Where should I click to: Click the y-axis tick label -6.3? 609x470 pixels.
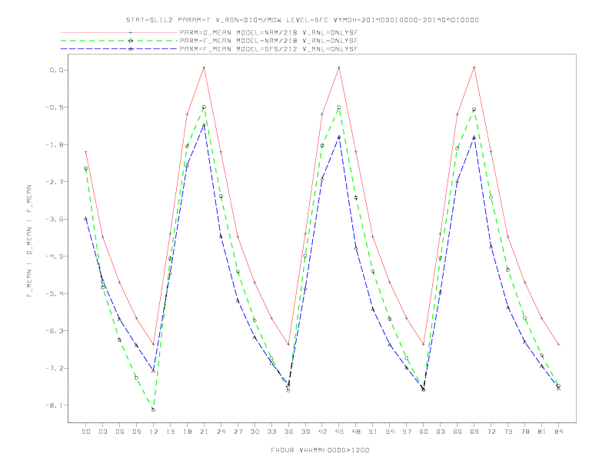coord(54,331)
